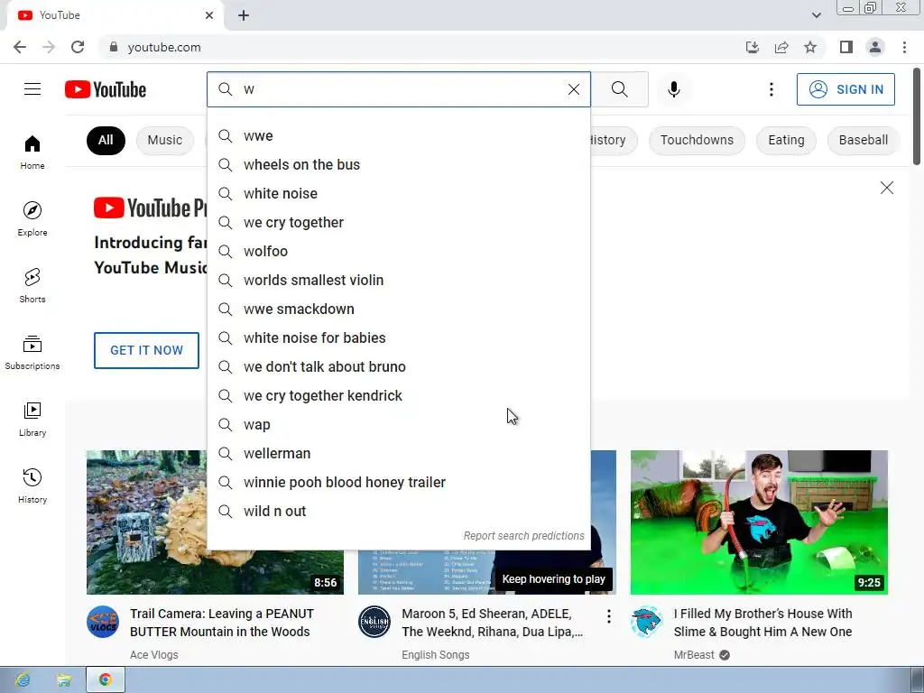Click the magnifier search button

[619, 89]
